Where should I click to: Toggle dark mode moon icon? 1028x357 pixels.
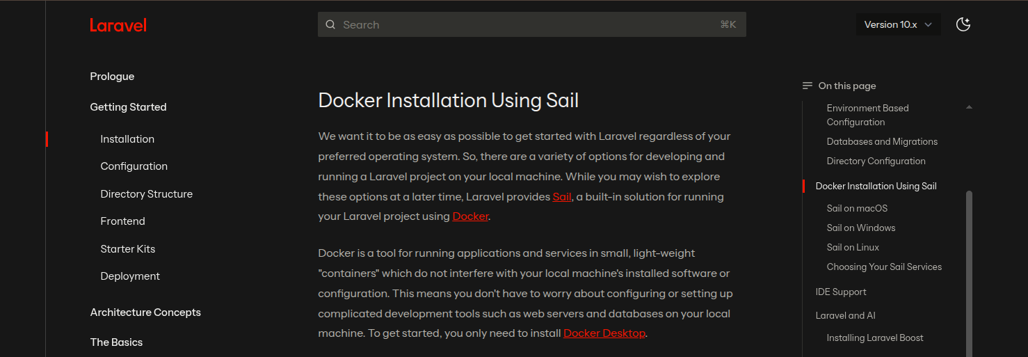pos(963,24)
